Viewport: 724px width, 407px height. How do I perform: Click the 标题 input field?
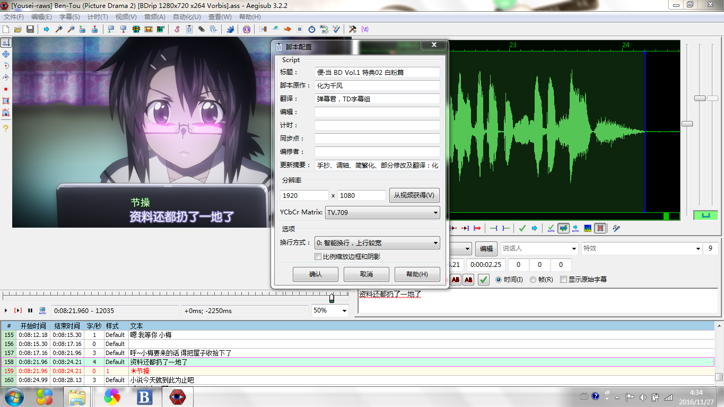[377, 72]
